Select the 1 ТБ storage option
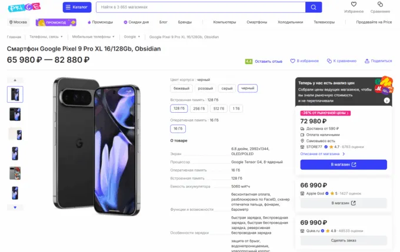 point(236,108)
